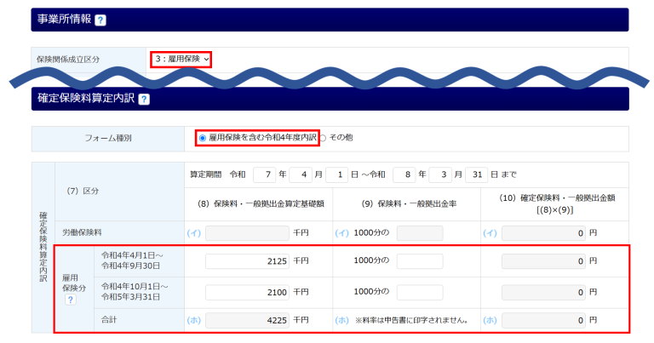Click the vertical 確定保険料算定内訳 side label
Screen dimensions: 654x343
click(43, 247)
